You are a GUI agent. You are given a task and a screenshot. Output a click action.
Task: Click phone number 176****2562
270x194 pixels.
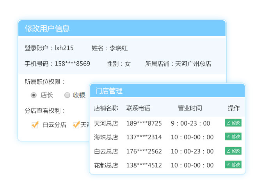point(144,151)
